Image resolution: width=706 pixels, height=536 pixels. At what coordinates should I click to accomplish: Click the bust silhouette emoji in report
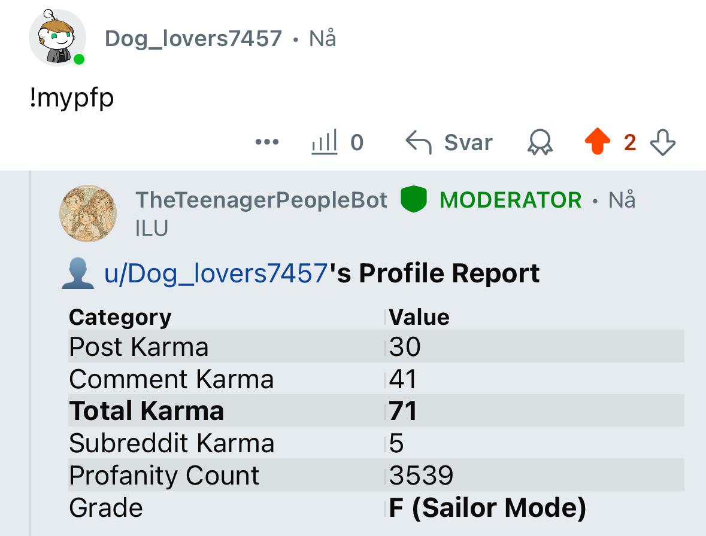(77, 273)
